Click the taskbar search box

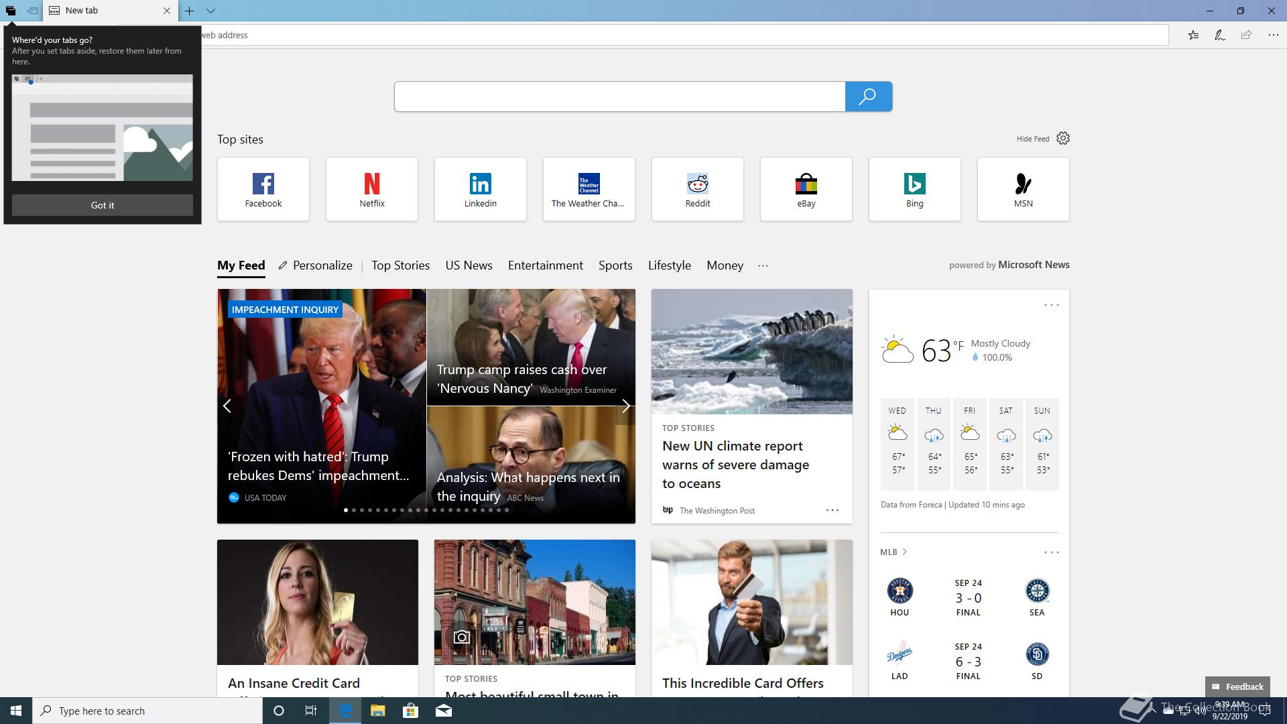pyautogui.click(x=147, y=711)
